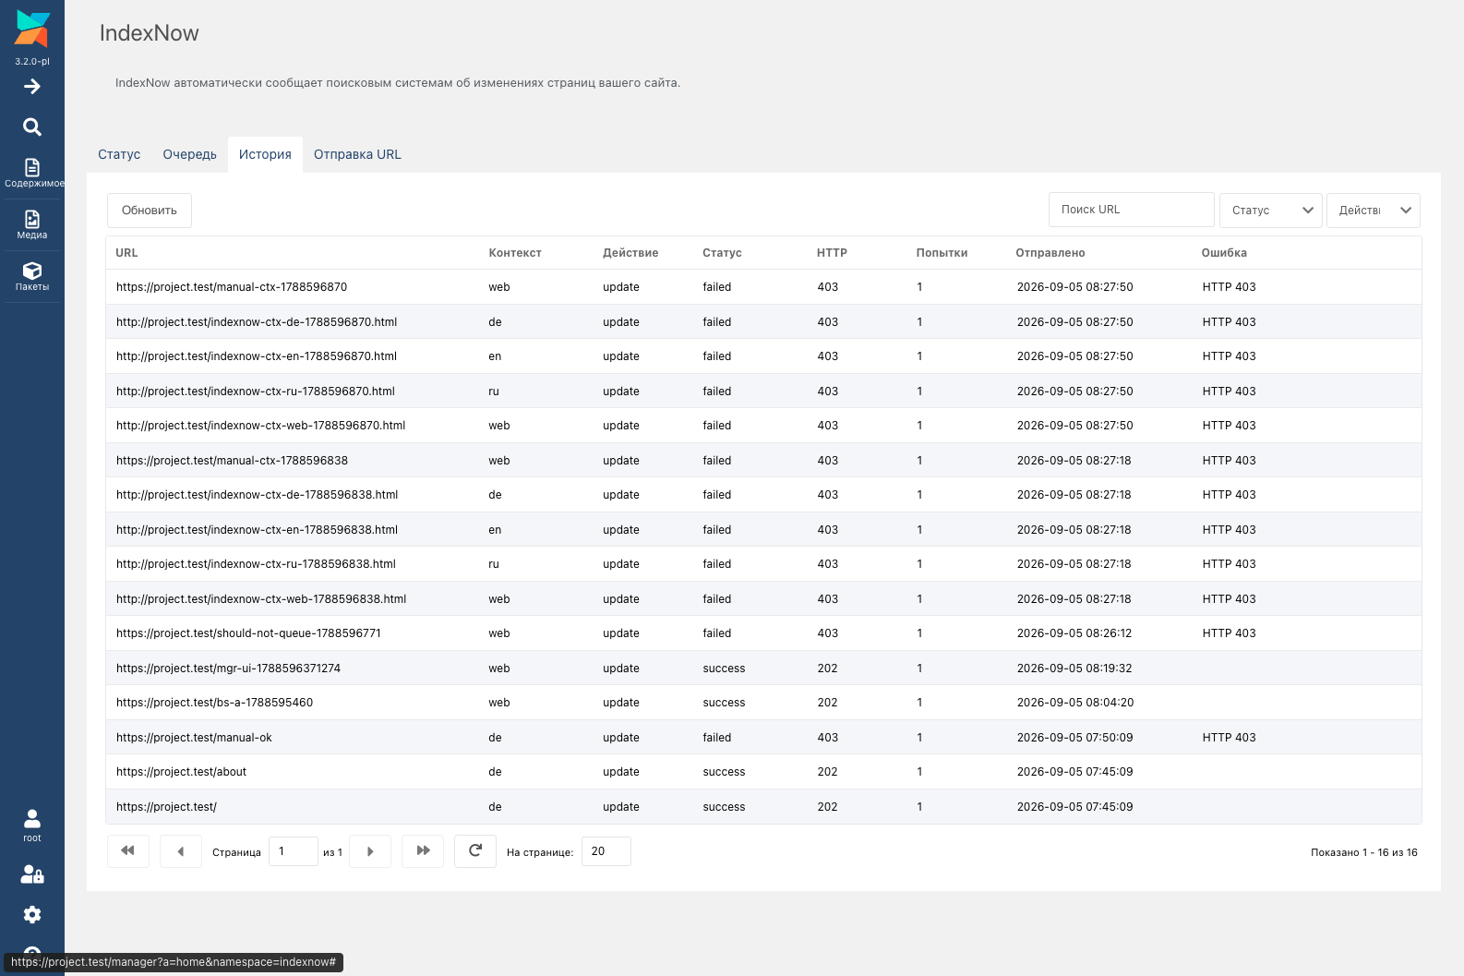The width and height of the screenshot is (1464, 976).
Task: Switch to the Очередь tab
Action: pos(190,154)
